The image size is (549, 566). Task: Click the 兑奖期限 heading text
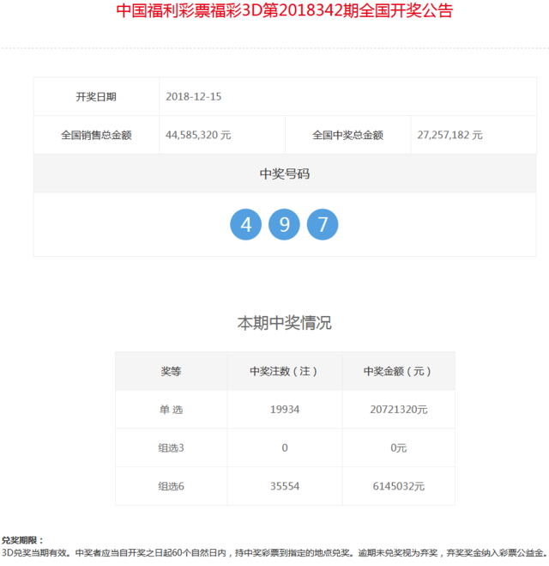click(x=22, y=540)
